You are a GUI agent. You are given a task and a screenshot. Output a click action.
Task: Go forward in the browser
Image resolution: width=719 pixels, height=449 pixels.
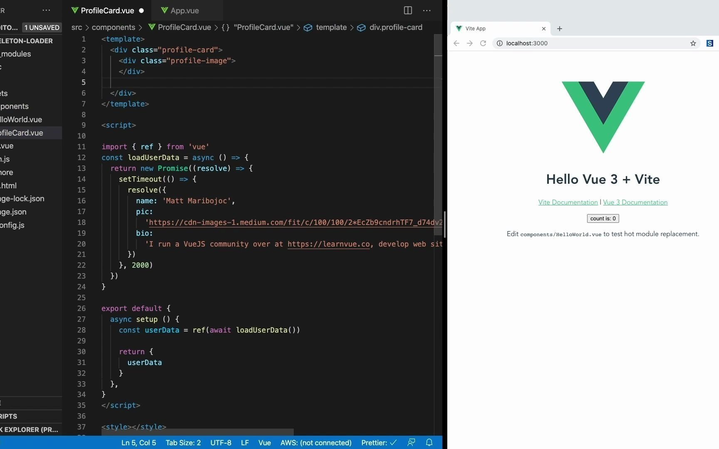pos(470,43)
